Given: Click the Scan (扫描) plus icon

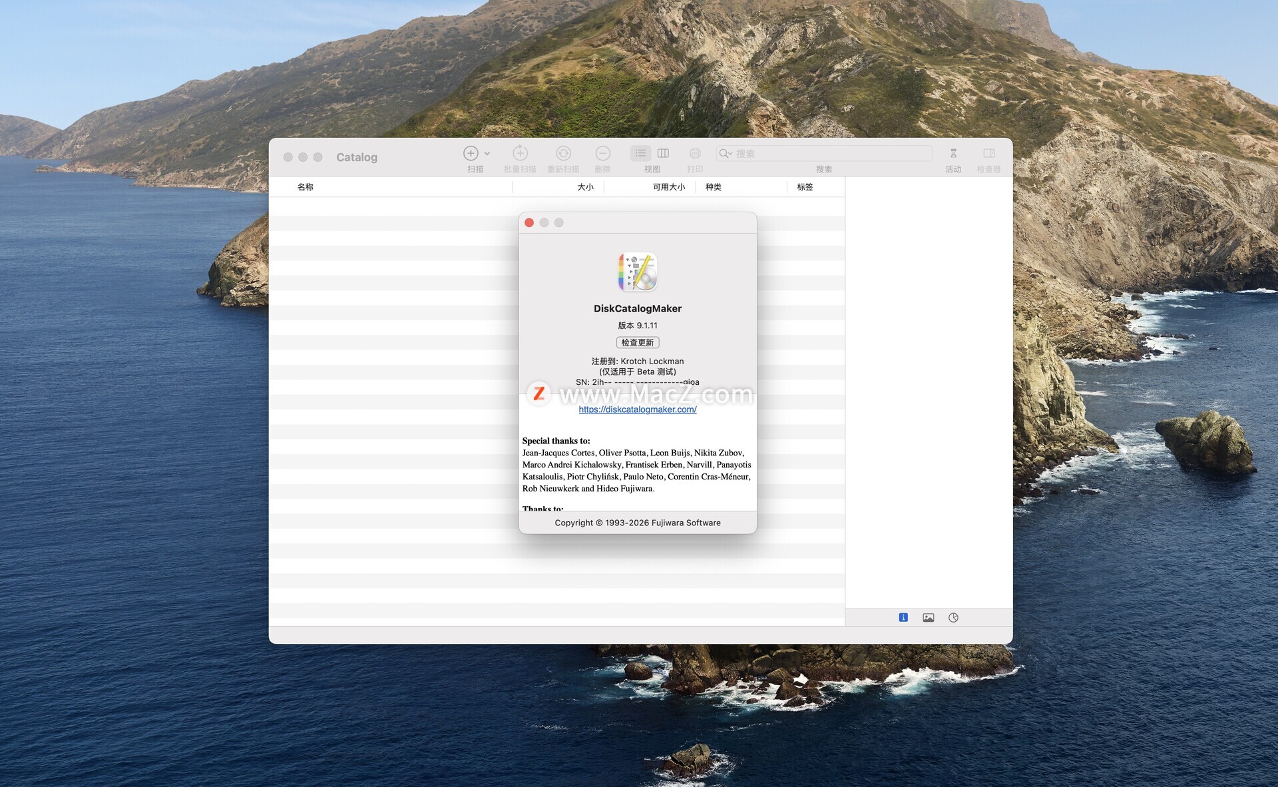Looking at the screenshot, I should (x=471, y=153).
